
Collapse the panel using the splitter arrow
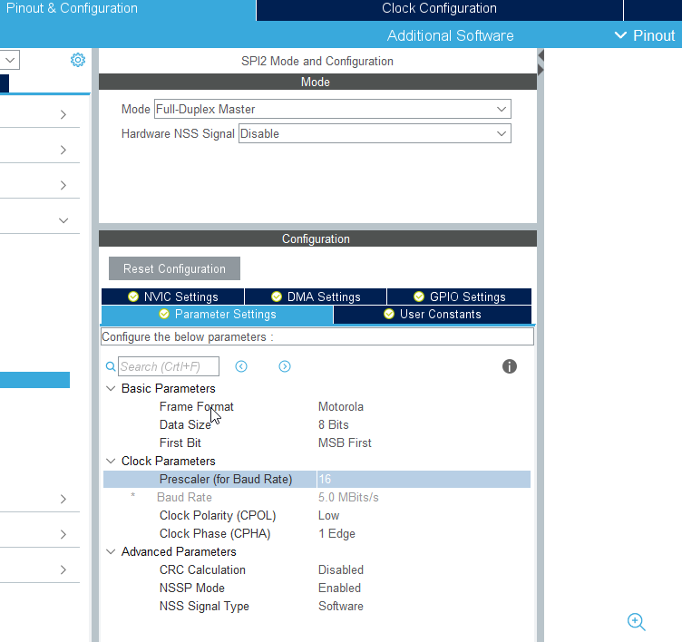(541, 60)
